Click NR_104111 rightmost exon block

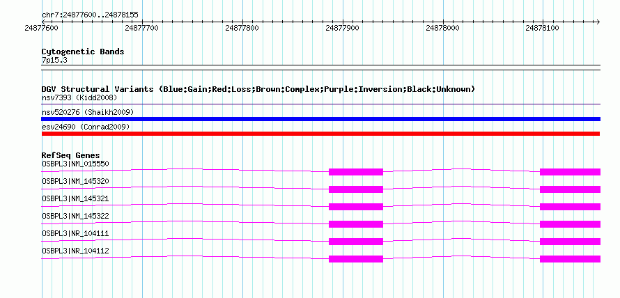coord(570,242)
